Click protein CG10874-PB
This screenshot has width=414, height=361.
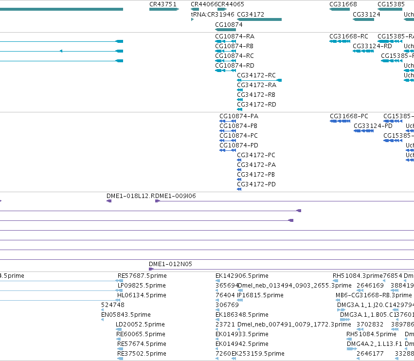238,126
